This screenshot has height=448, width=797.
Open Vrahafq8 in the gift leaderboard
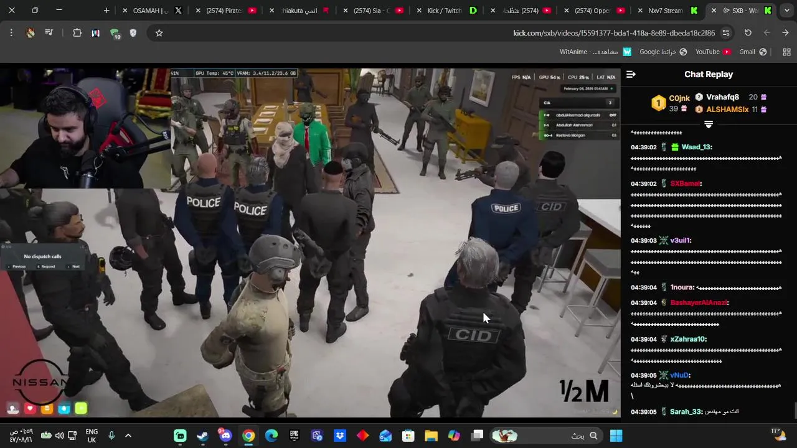732,97
